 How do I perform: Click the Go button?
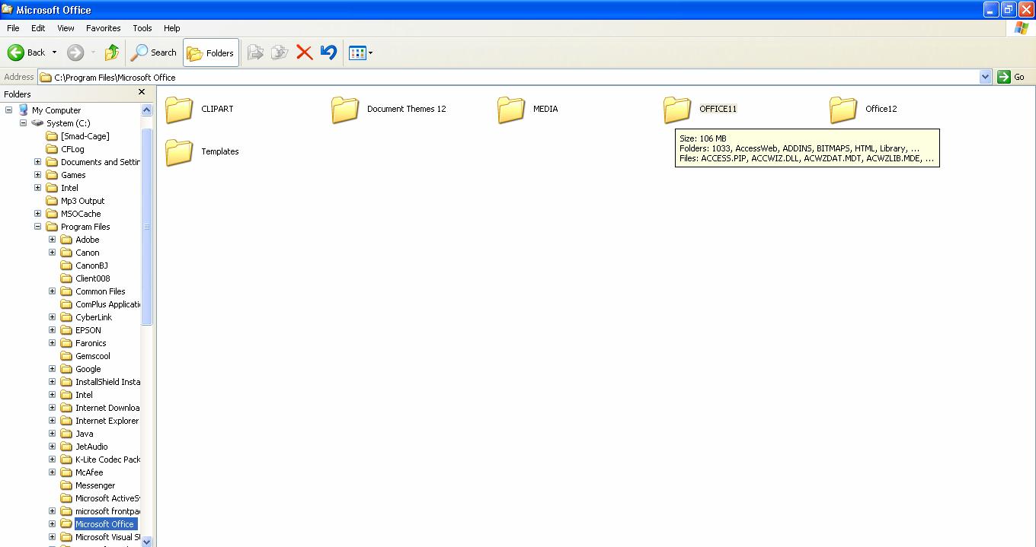pos(1012,77)
